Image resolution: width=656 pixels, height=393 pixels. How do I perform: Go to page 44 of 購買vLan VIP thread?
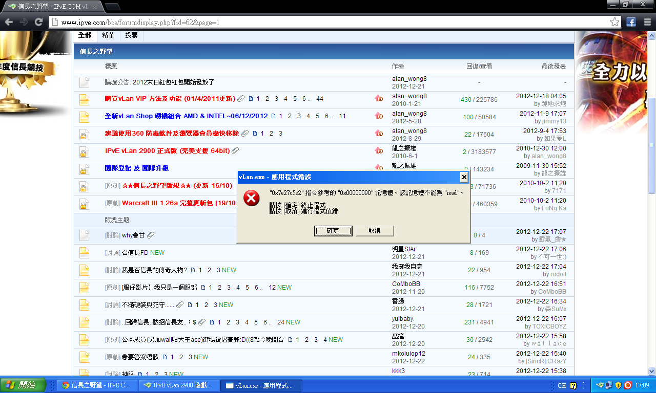[x=320, y=99]
